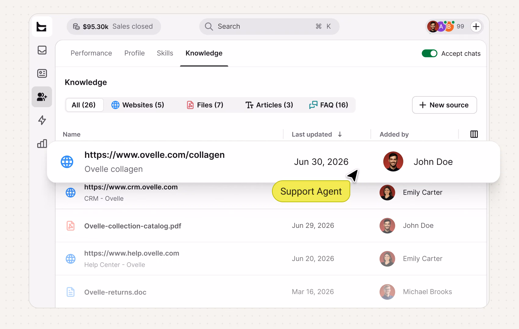The image size is (519, 329).
Task: Select the team members sidebar icon
Action: [x=42, y=97]
